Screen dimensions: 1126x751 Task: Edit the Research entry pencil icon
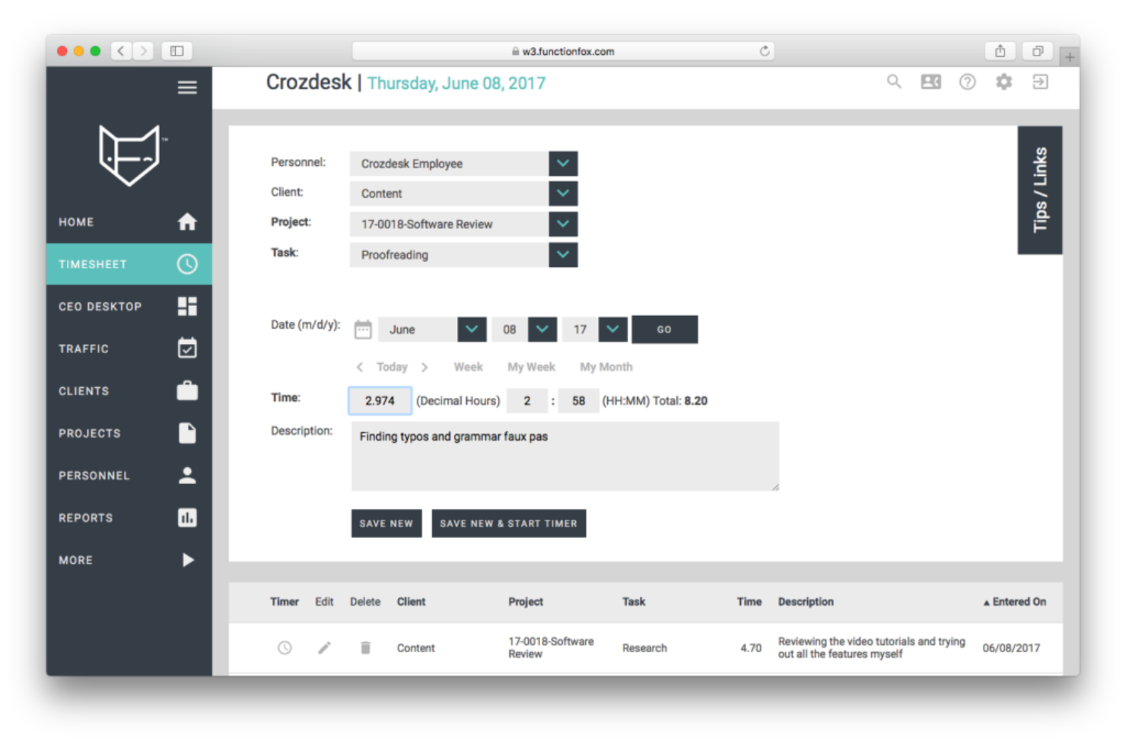click(324, 648)
